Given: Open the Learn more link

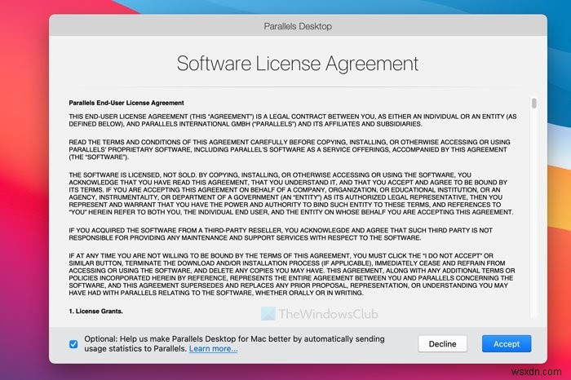Looking at the screenshot, I should (214, 349).
